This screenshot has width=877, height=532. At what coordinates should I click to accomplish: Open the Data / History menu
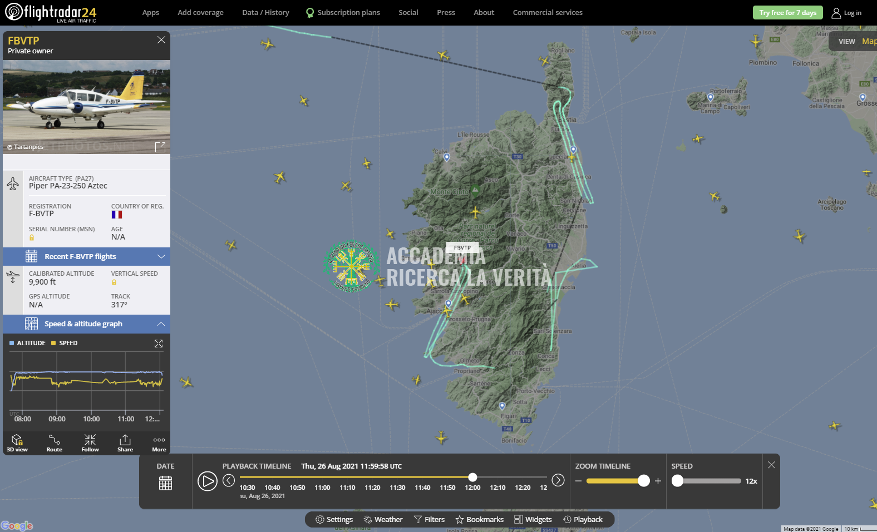coord(265,12)
